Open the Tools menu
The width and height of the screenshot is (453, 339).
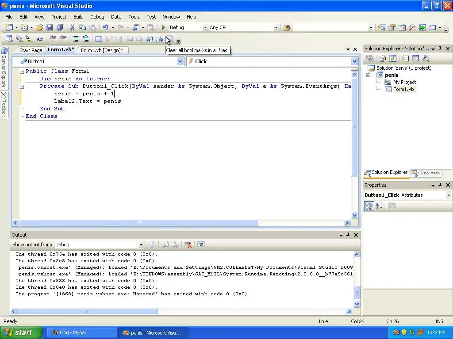pos(134,17)
